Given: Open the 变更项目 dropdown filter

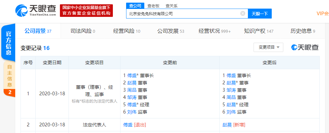Looking at the screenshot, I should (268, 47).
